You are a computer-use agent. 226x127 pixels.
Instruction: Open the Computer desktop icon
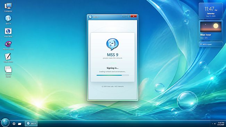click(8, 7)
